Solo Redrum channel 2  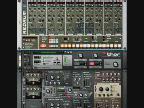pos(42,1)
